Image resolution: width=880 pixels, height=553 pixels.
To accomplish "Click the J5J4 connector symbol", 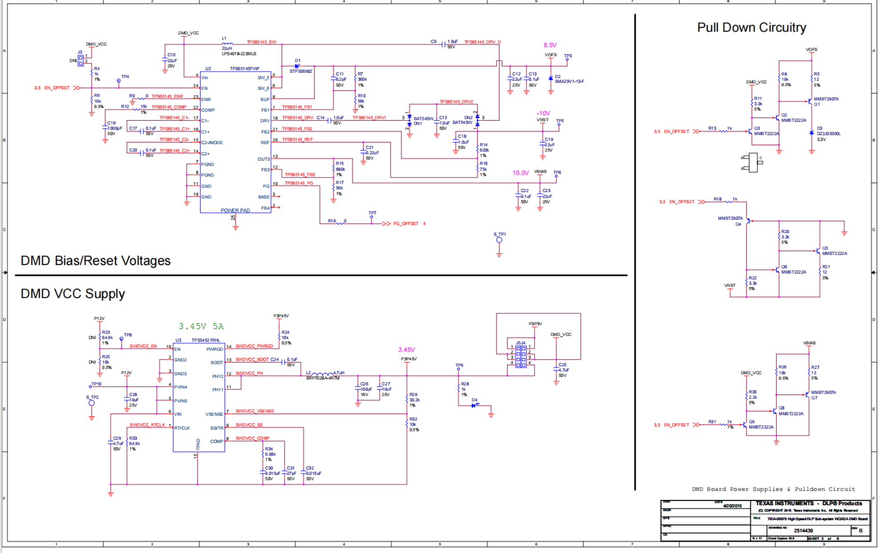I will pyautogui.click(x=521, y=356).
